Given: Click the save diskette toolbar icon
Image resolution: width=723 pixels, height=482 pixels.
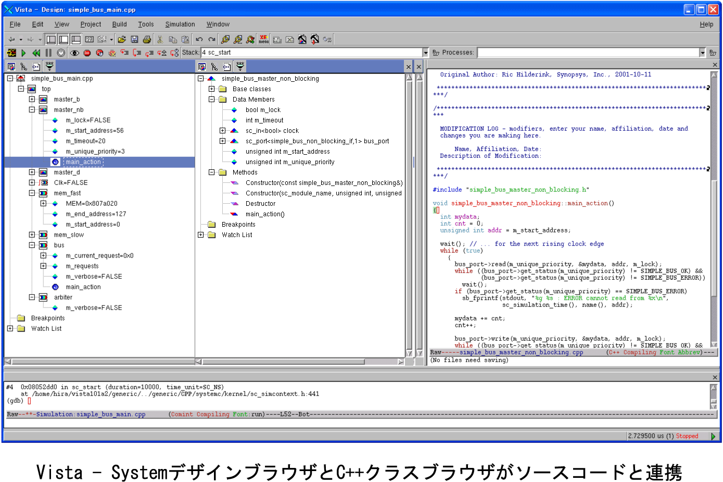Looking at the screenshot, I should point(134,39).
